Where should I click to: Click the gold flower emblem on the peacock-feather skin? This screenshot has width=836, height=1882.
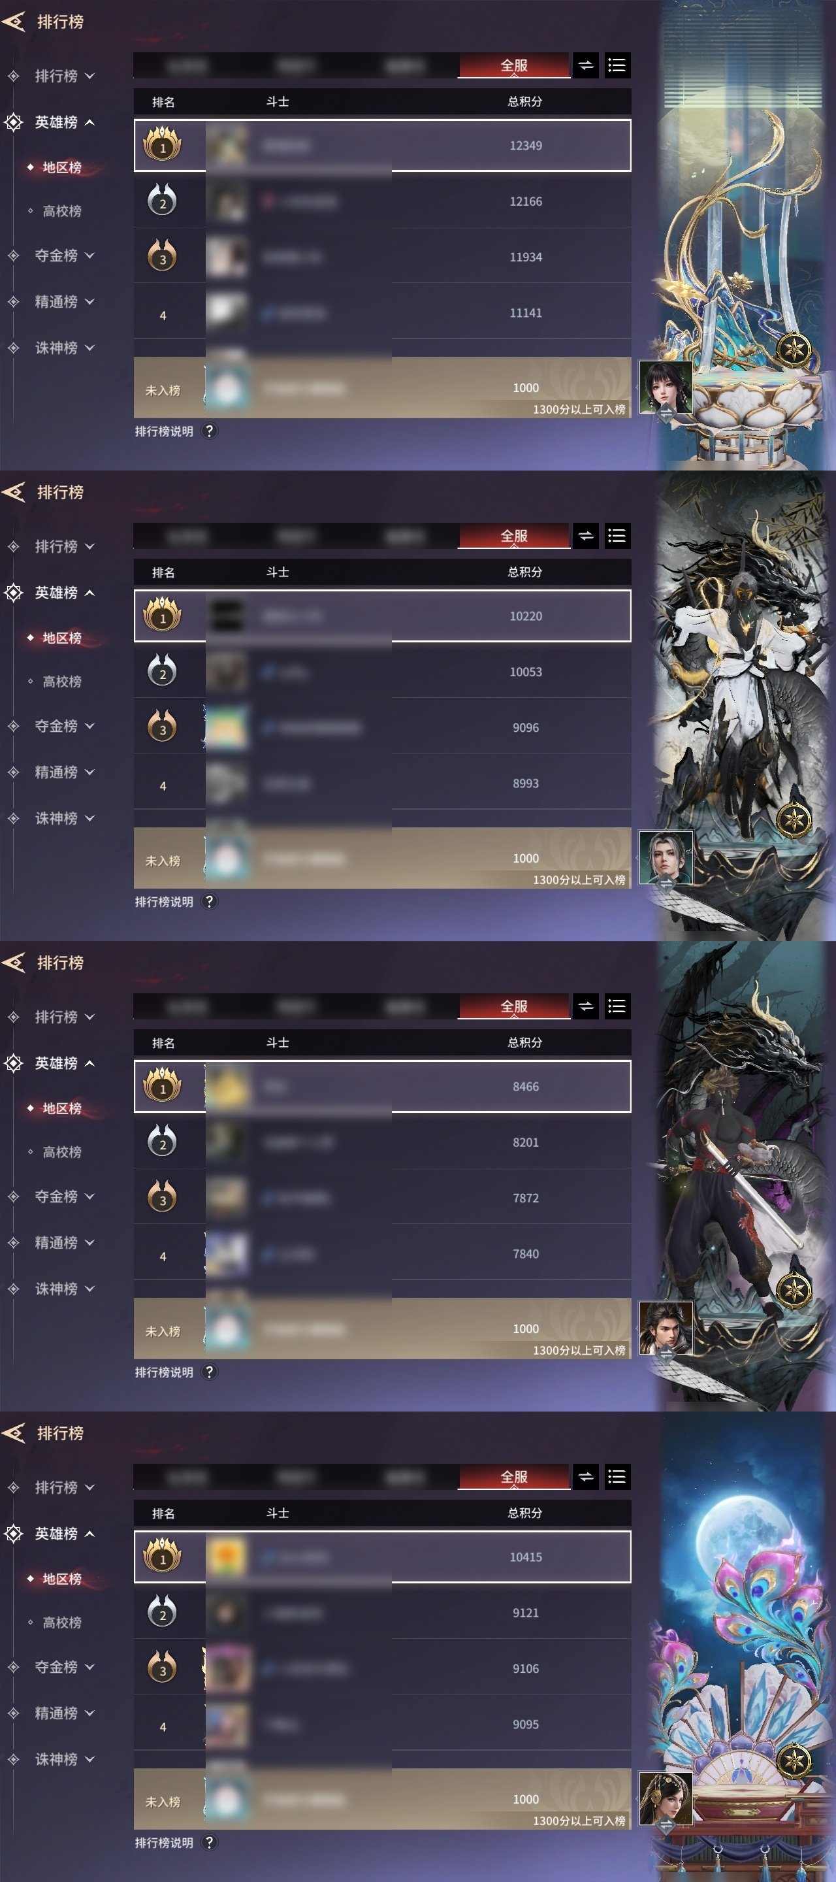793,1760
